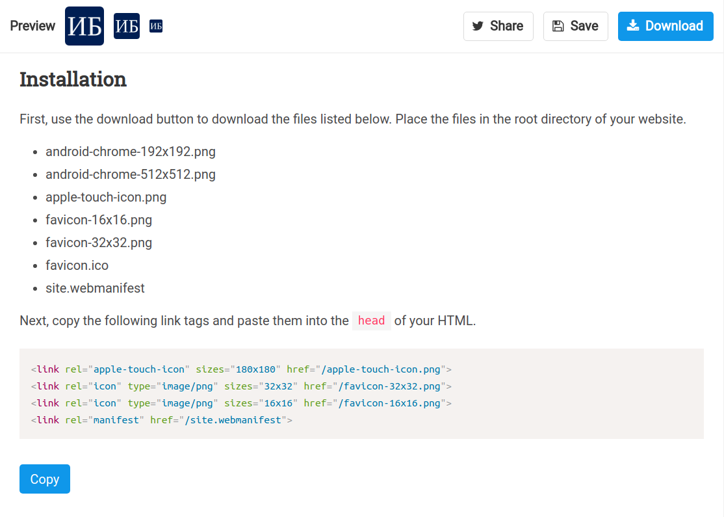Click the Preview label

click(32, 26)
